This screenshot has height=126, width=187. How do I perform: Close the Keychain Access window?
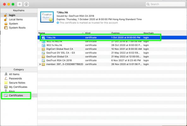4,4
